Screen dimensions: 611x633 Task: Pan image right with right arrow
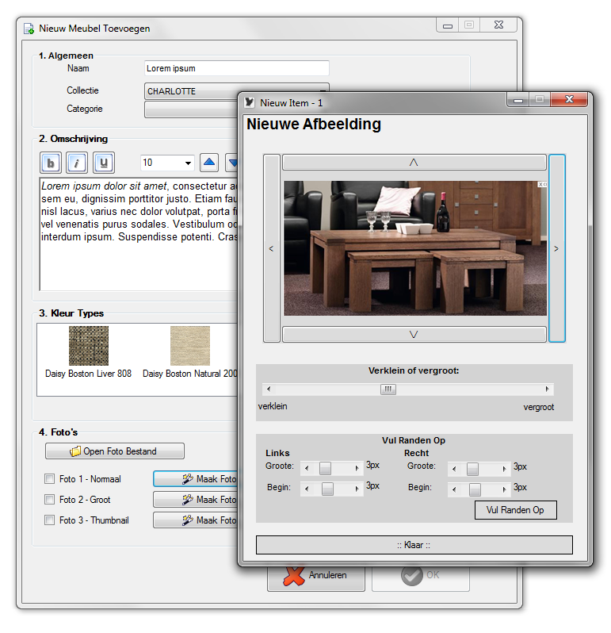pos(556,248)
